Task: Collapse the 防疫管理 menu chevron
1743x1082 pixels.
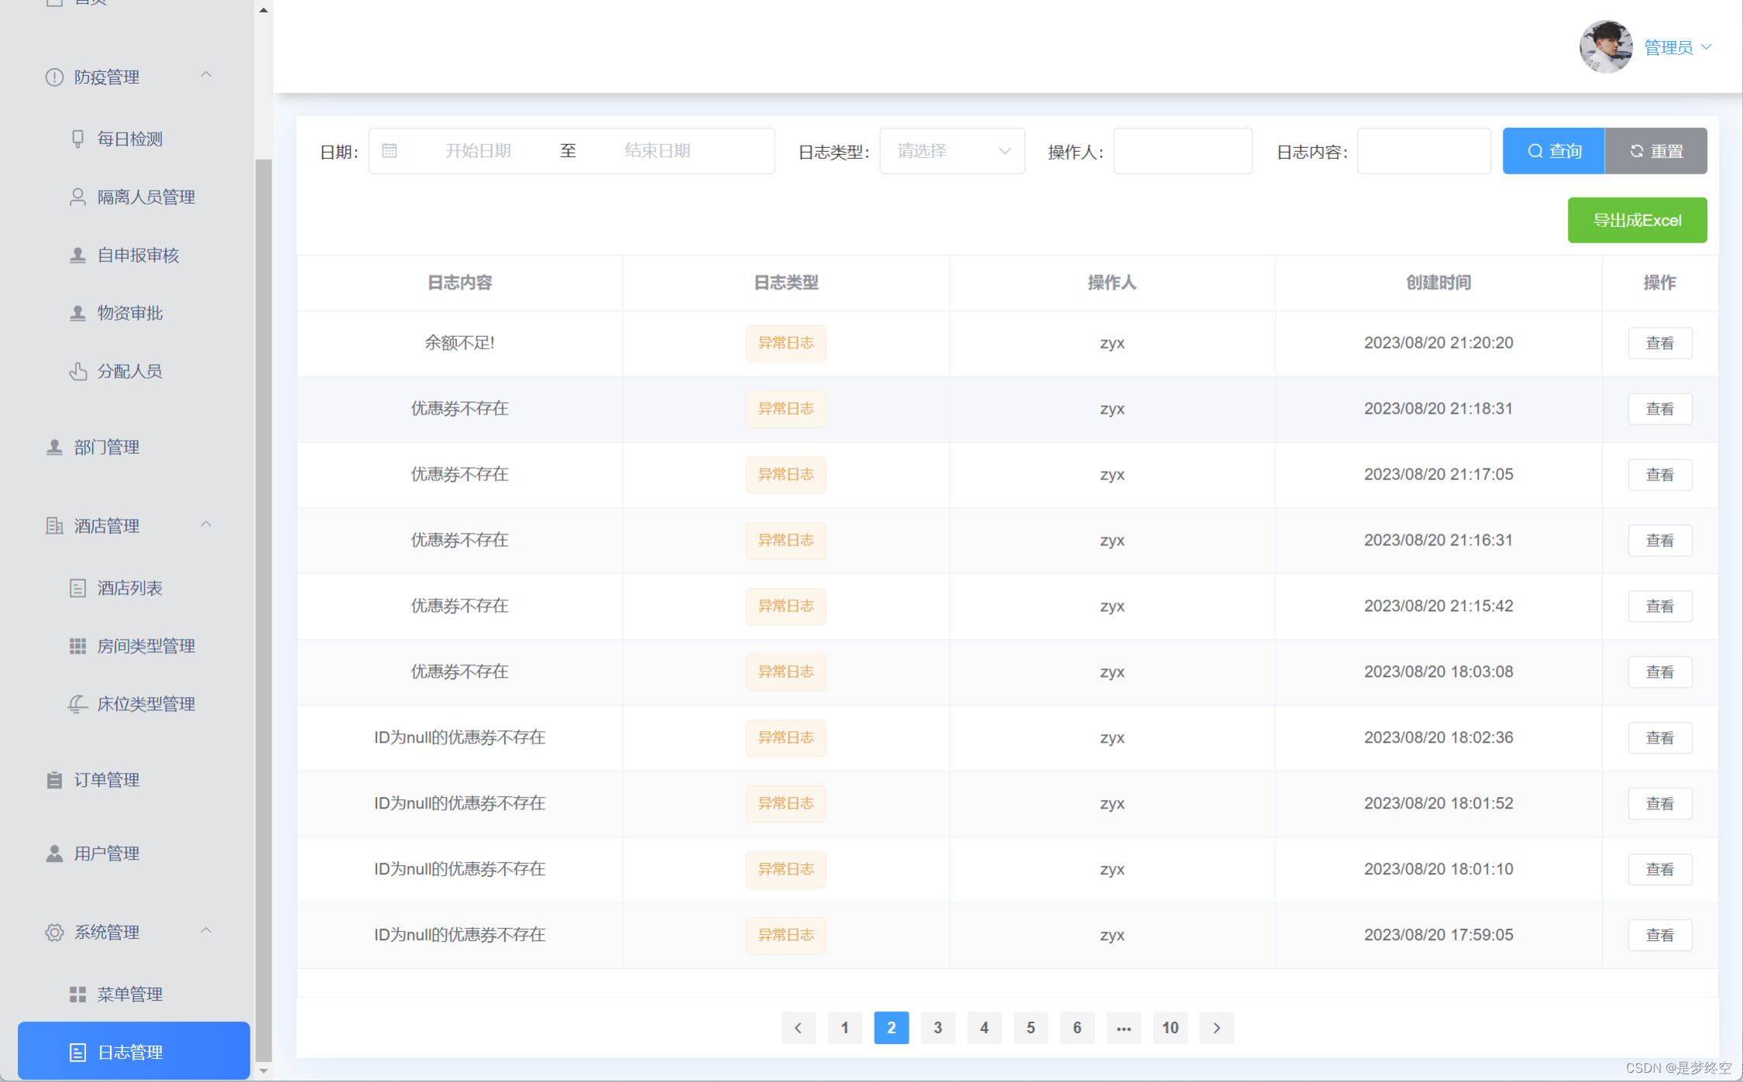Action: coord(206,75)
